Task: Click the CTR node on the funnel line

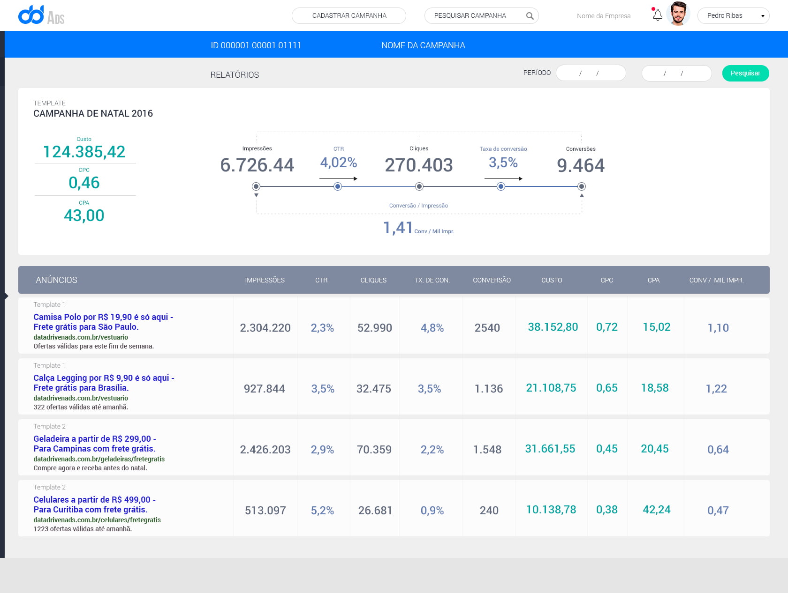Action: click(x=338, y=186)
